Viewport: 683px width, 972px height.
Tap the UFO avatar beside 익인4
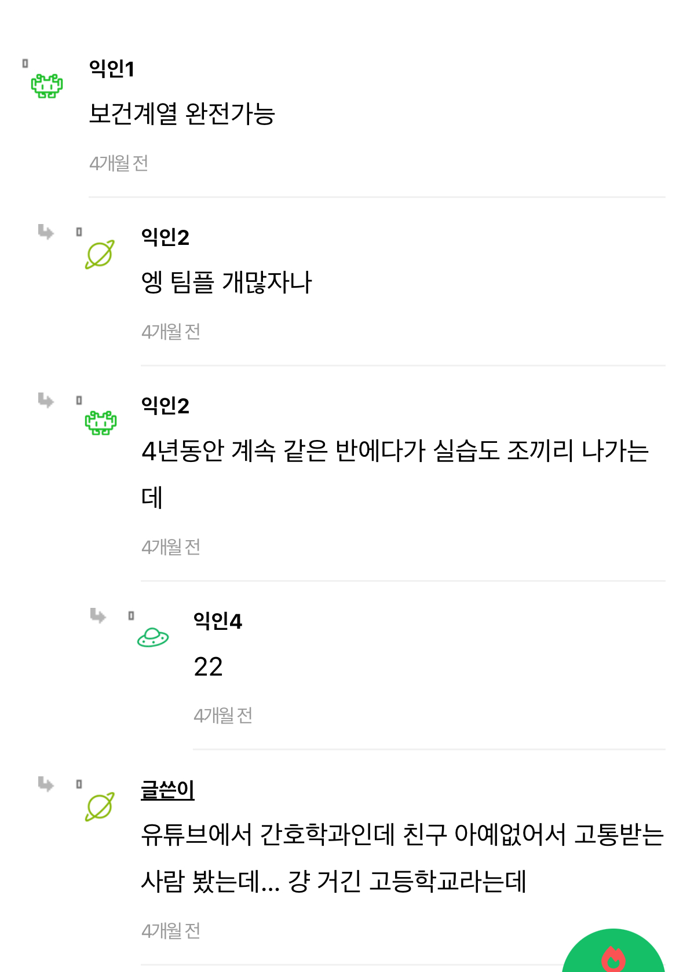[153, 637]
